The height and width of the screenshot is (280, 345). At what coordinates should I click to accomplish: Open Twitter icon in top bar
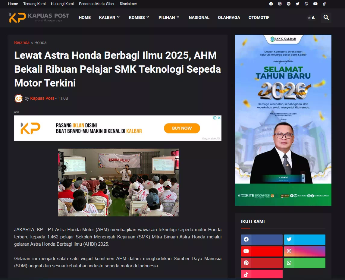(297, 4)
